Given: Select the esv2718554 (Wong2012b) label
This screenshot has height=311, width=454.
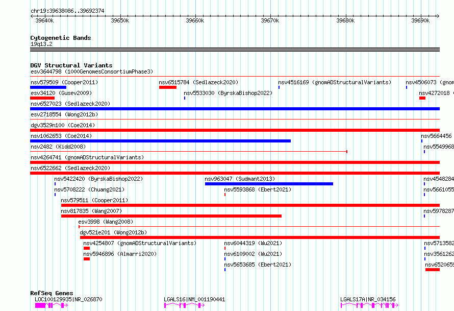Looking at the screenshot, I should tap(64, 114).
